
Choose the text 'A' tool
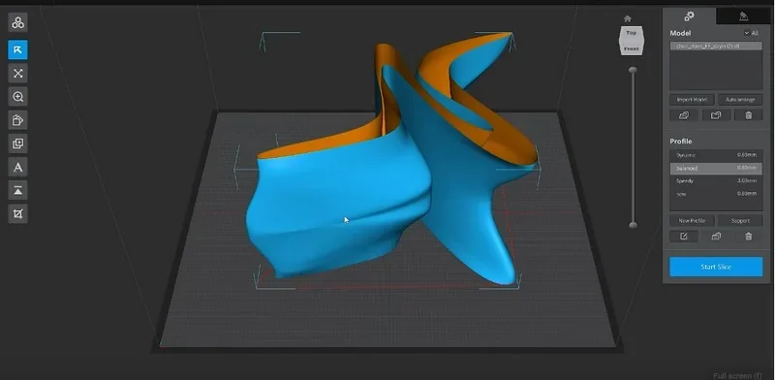point(17,168)
